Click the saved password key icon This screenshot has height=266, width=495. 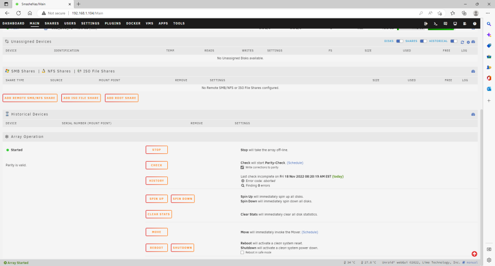(x=421, y=13)
